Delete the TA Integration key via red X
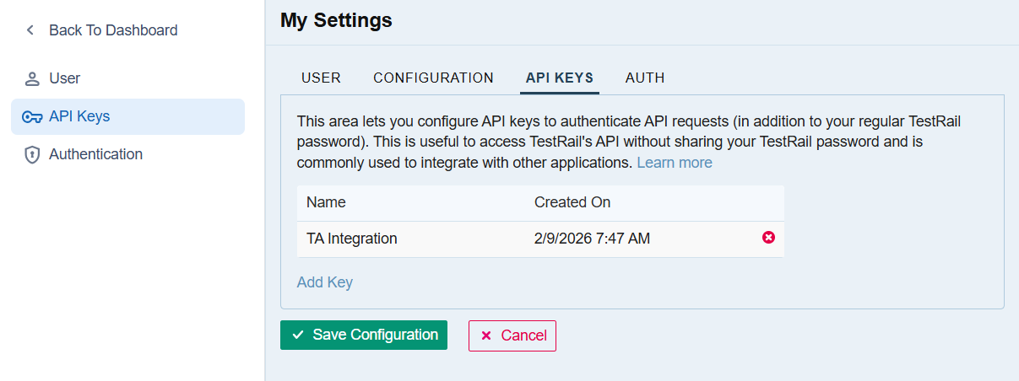Screen dimensions: 1019x381 pyautogui.click(x=768, y=238)
